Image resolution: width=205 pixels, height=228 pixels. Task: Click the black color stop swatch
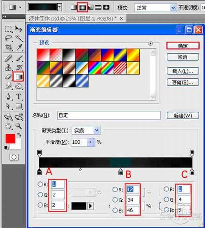[x=79, y=206]
